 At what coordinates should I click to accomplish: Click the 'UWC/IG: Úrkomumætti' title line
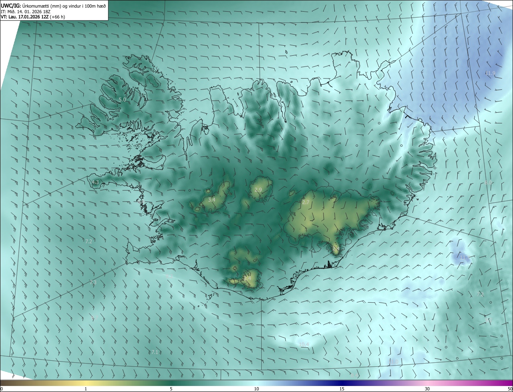click(x=54, y=6)
